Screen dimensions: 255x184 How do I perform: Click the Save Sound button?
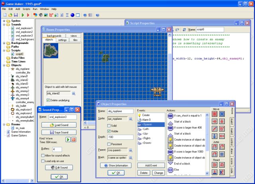coord(59,133)
